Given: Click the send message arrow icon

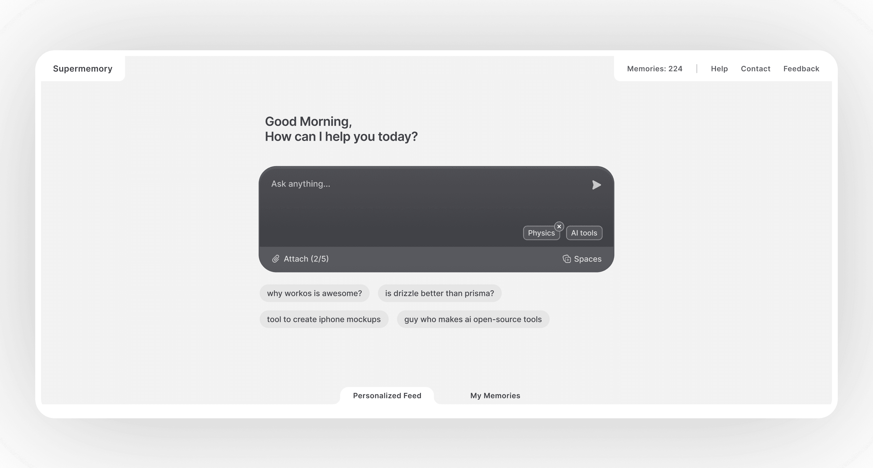Looking at the screenshot, I should point(597,185).
